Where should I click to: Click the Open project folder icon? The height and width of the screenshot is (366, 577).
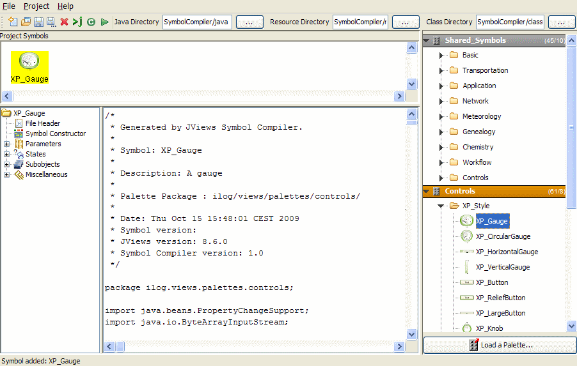(x=26, y=22)
